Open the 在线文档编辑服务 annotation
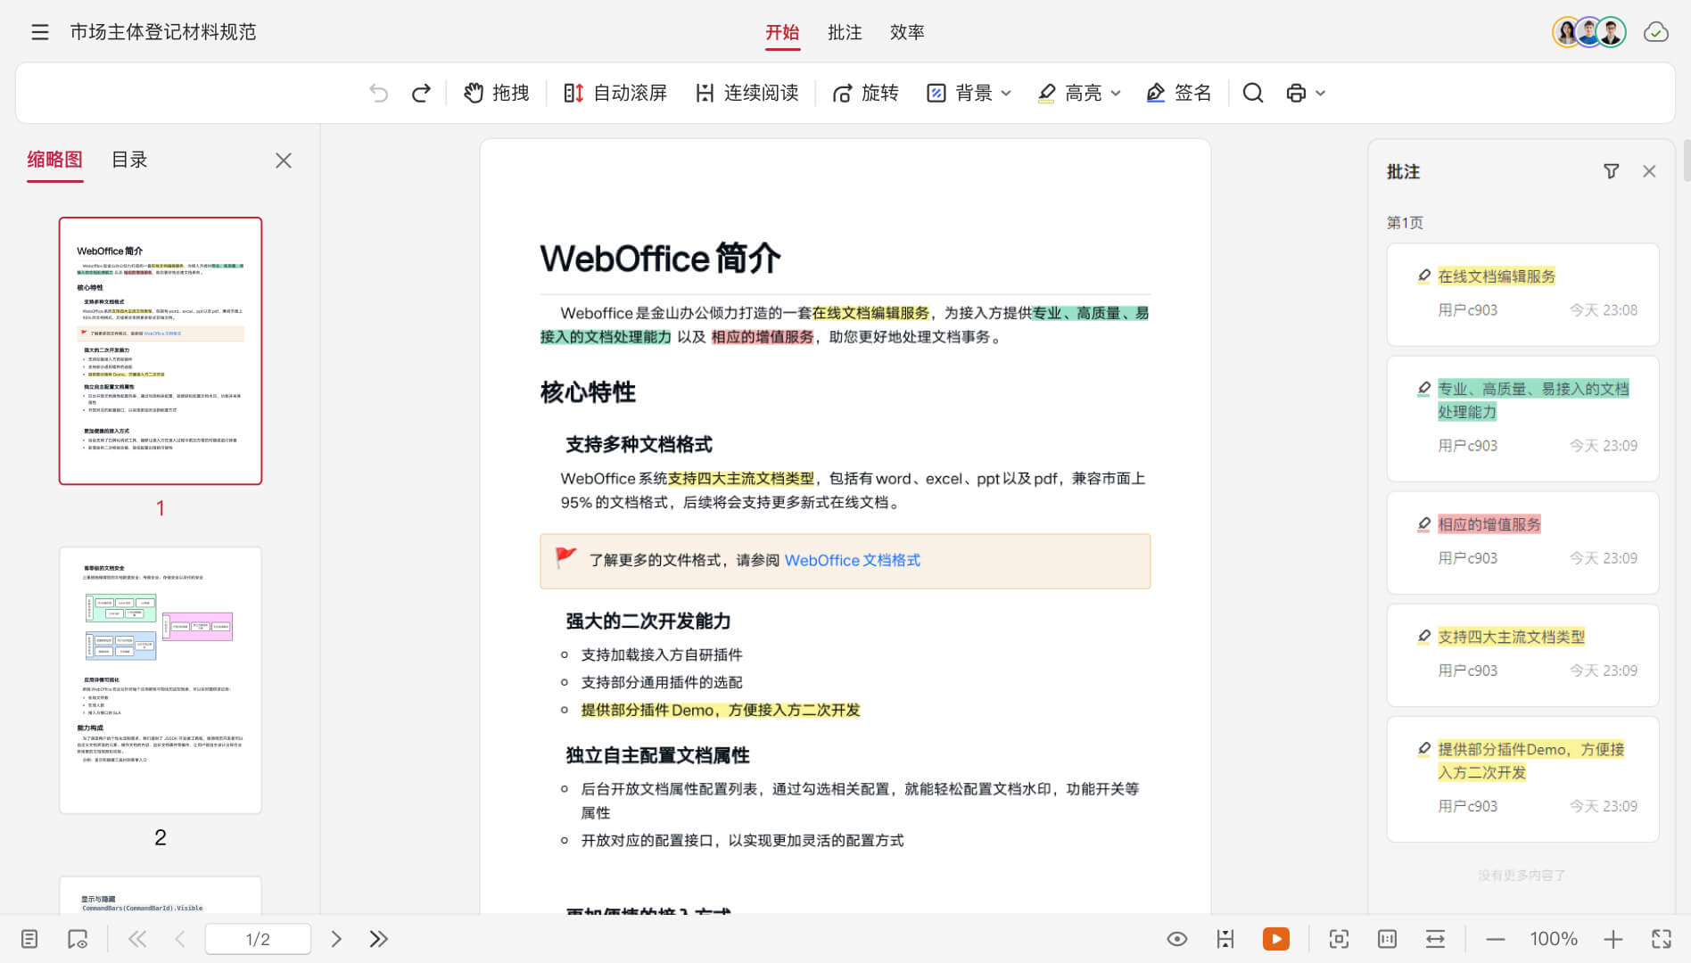 (1523, 294)
